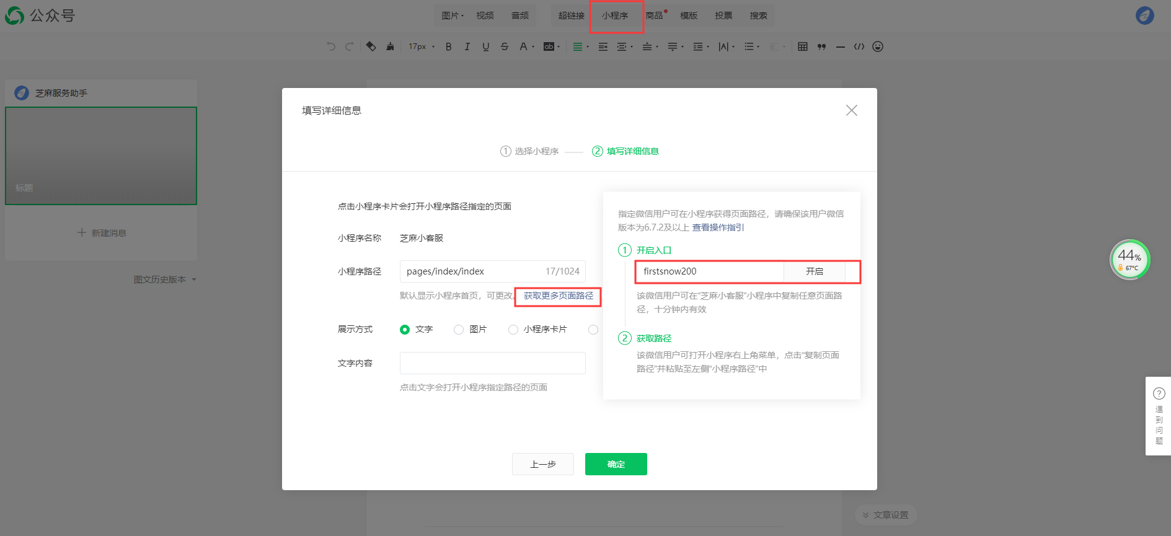Toggle strikethrough formatting
The width and height of the screenshot is (1171, 536).
[x=504, y=46]
